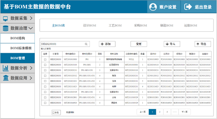Click the NULL parent material cell
The image size is (217, 119).
pyautogui.click(x=132, y=59)
